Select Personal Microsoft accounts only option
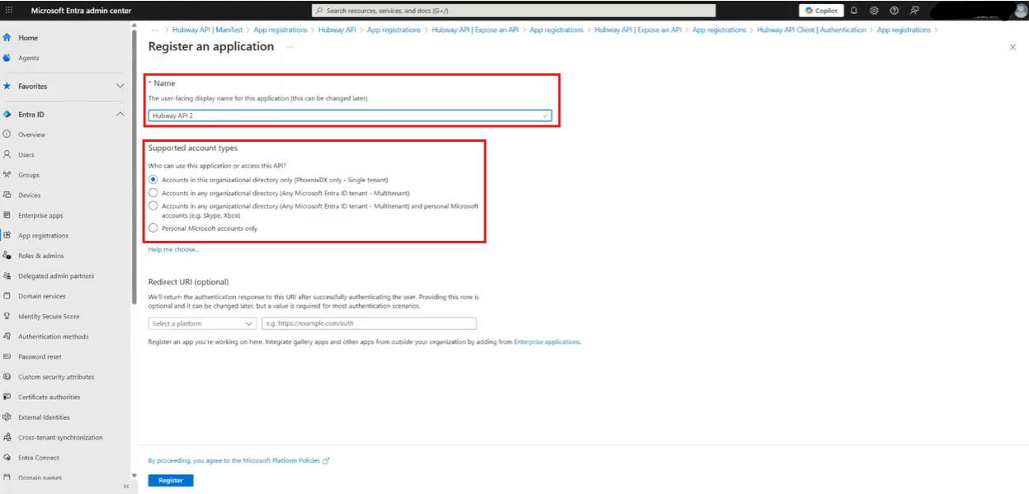The image size is (1029, 494). [153, 228]
